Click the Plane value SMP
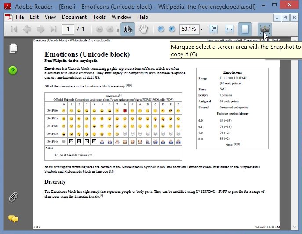The width and height of the screenshot is (302, 234). tap(223, 89)
